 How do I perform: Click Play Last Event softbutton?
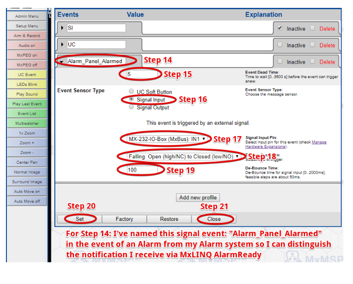(27, 104)
